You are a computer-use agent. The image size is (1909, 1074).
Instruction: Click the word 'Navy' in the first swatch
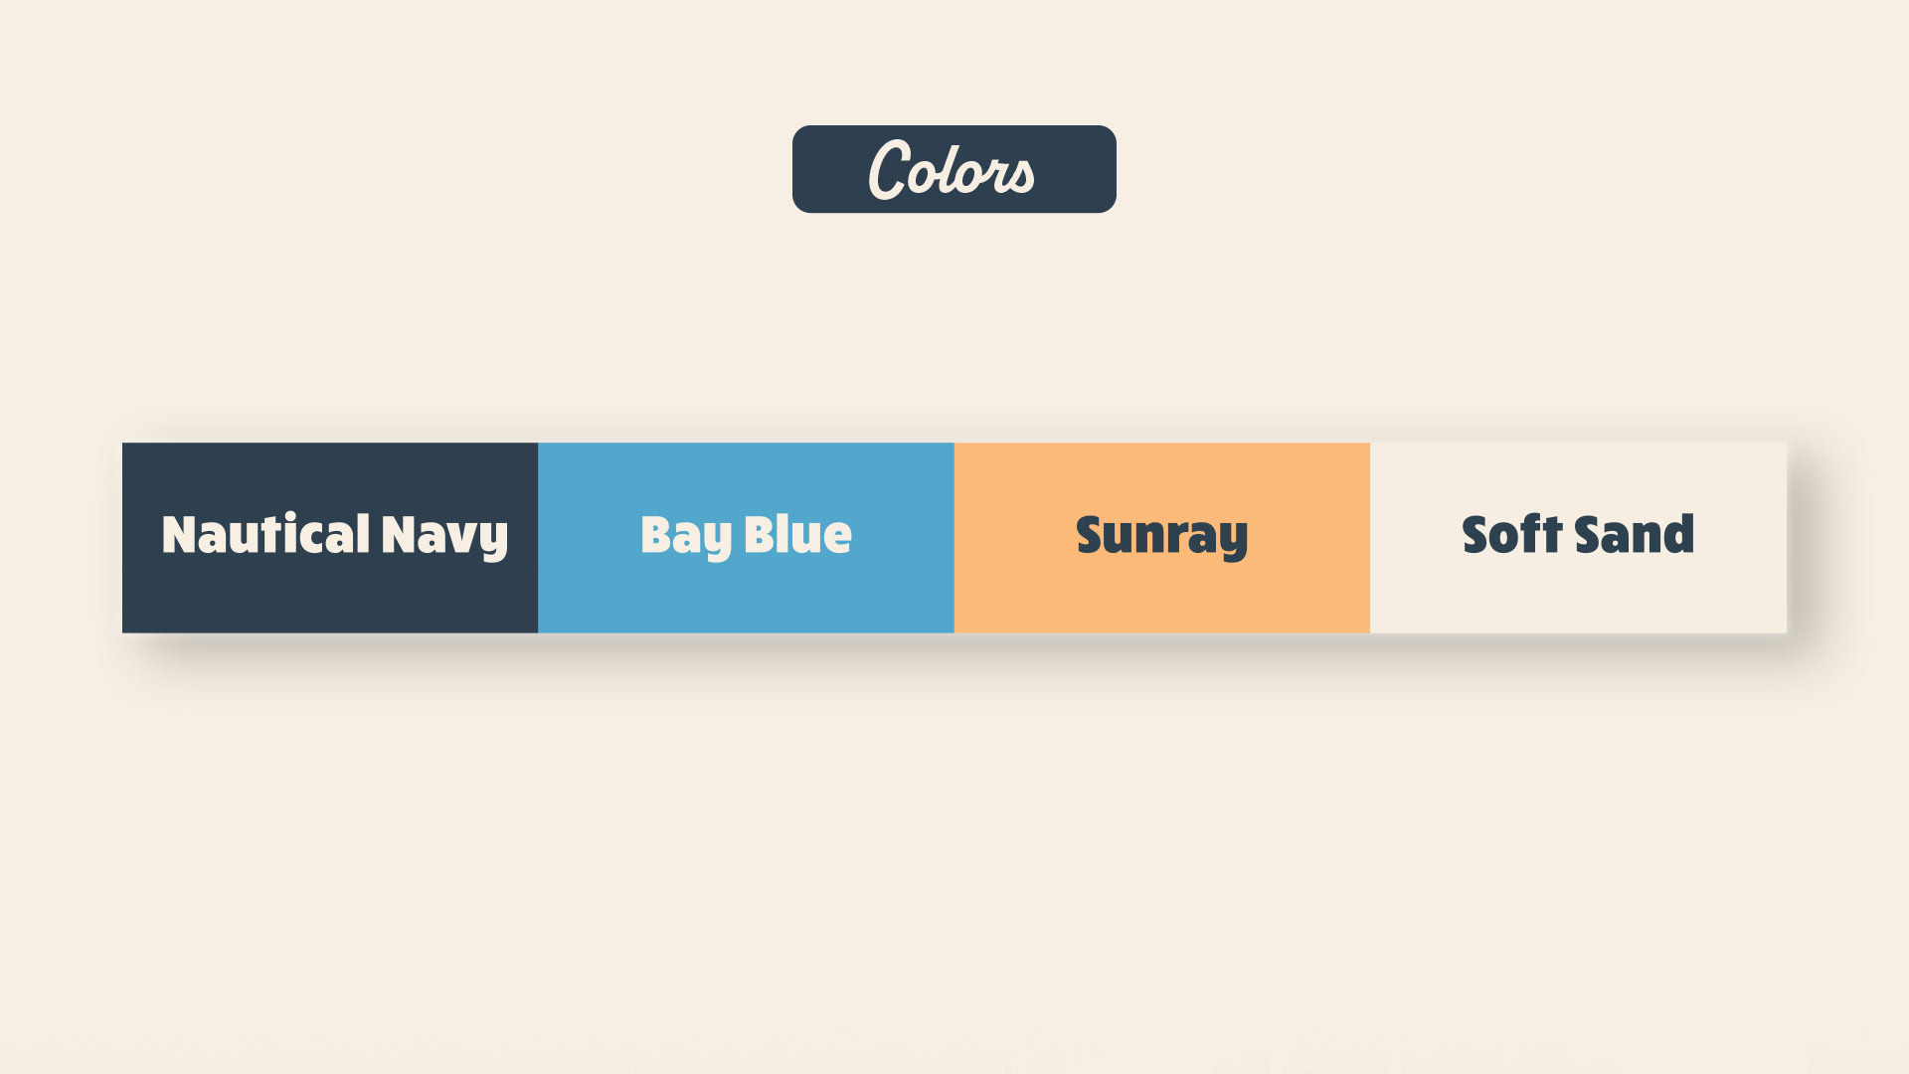pos(444,537)
